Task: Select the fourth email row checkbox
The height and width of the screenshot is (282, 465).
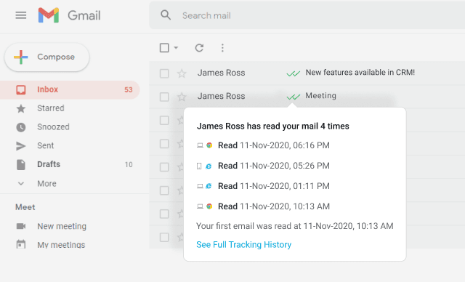Action: [x=164, y=144]
